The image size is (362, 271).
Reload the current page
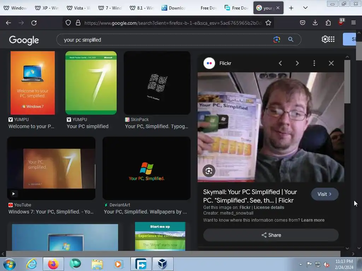(x=34, y=23)
